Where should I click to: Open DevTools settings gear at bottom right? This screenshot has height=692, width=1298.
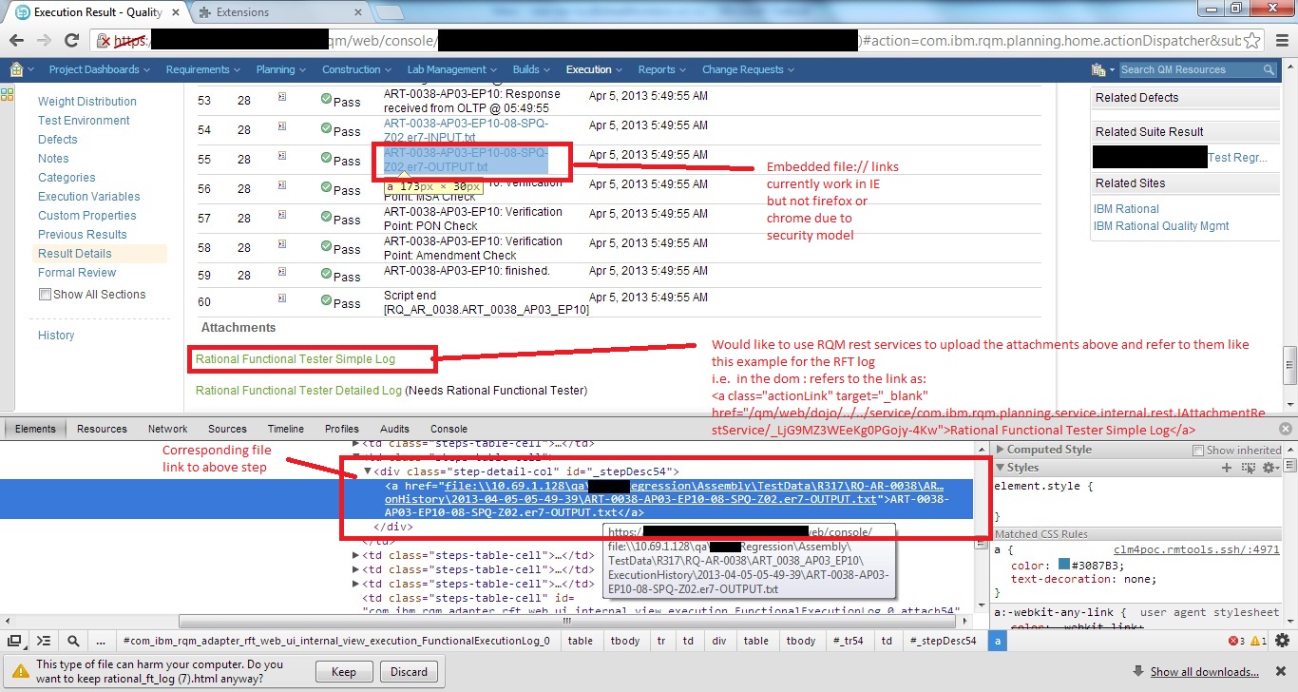[1282, 641]
